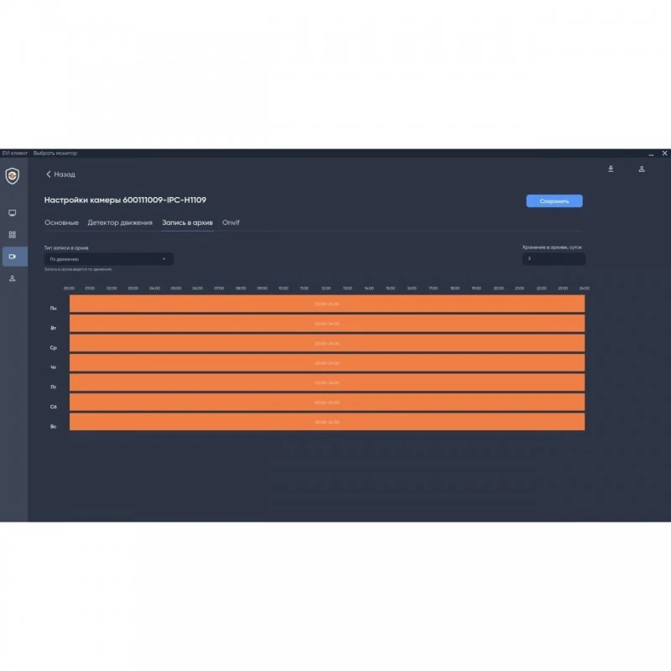Click the Сохранить button
The image size is (671, 671).
pyautogui.click(x=554, y=201)
